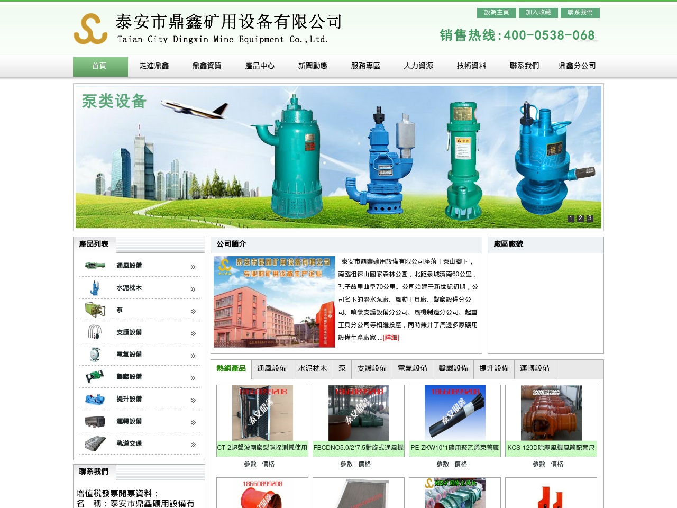
Task: Open 價格 link under KCS-120D product
Action: pos(557,464)
